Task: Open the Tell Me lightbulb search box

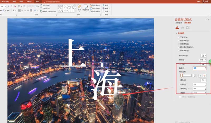Action: pos(53,2)
